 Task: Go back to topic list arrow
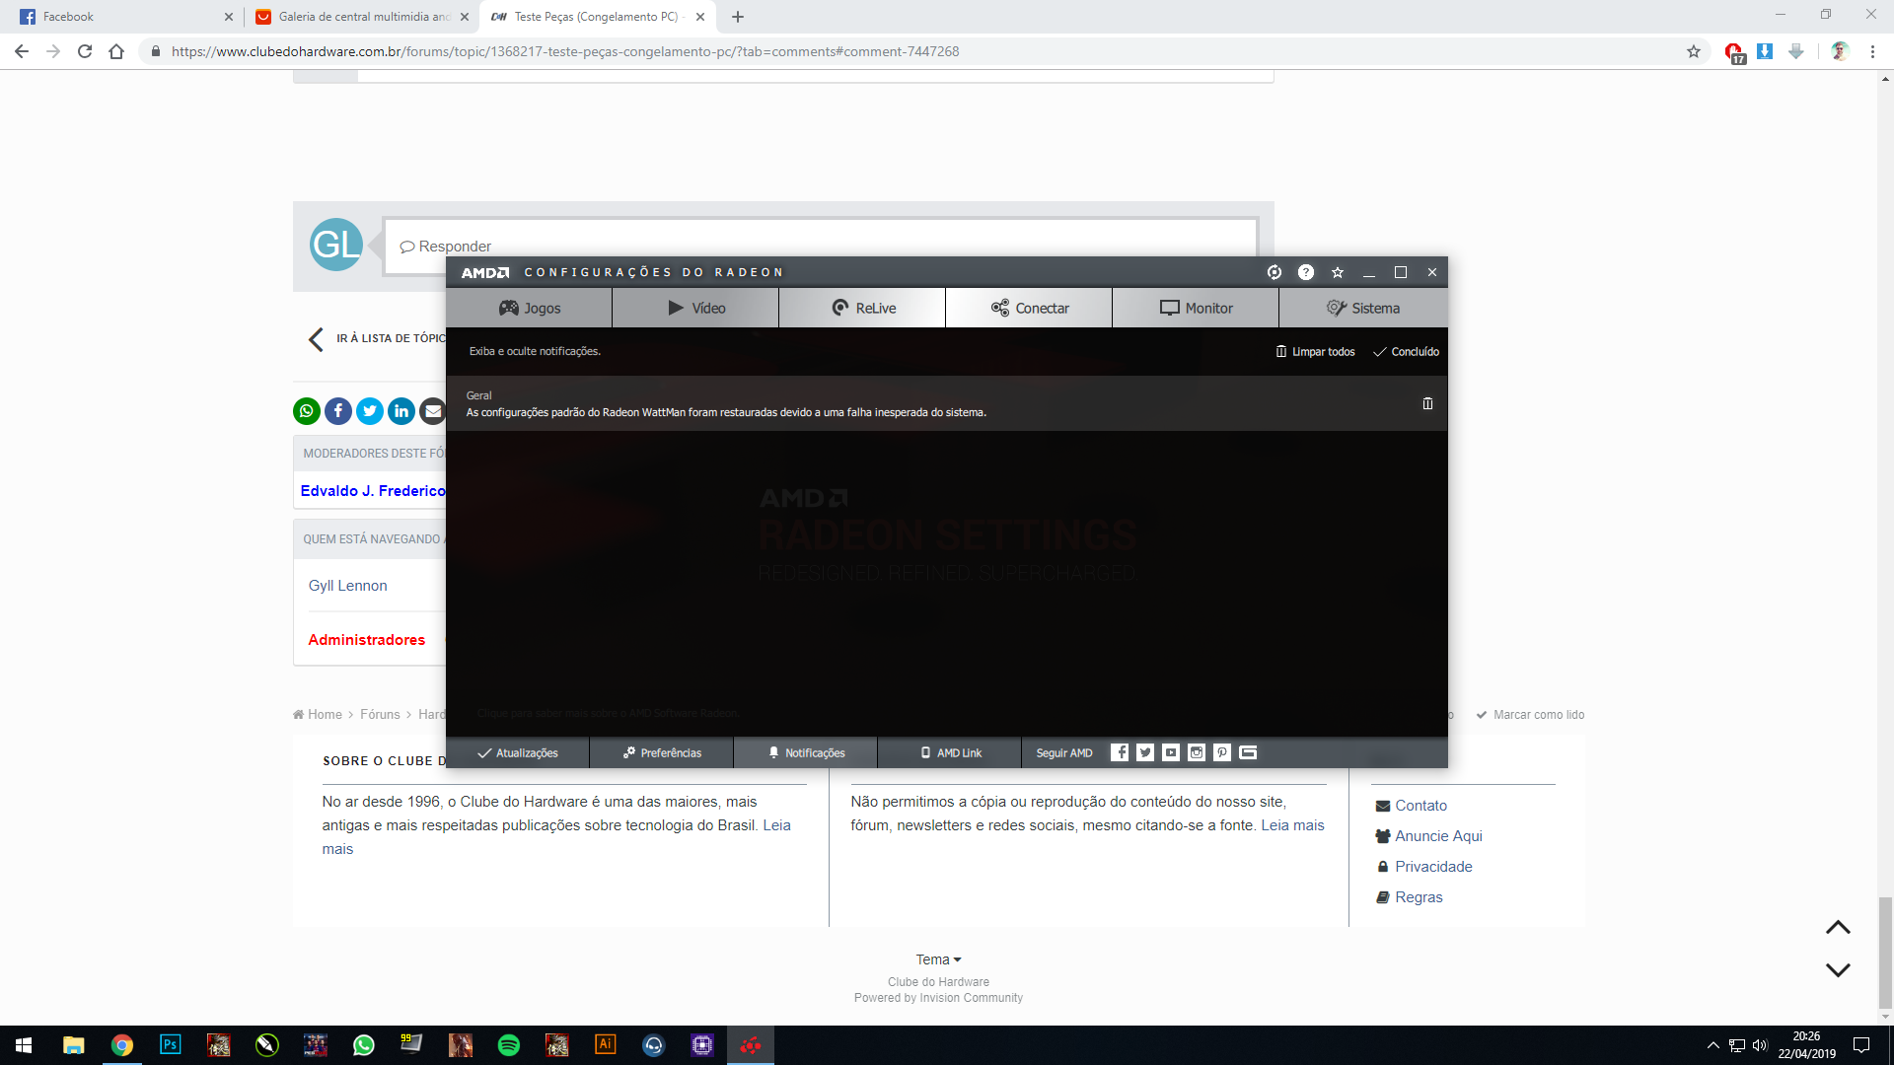pyautogui.click(x=316, y=339)
